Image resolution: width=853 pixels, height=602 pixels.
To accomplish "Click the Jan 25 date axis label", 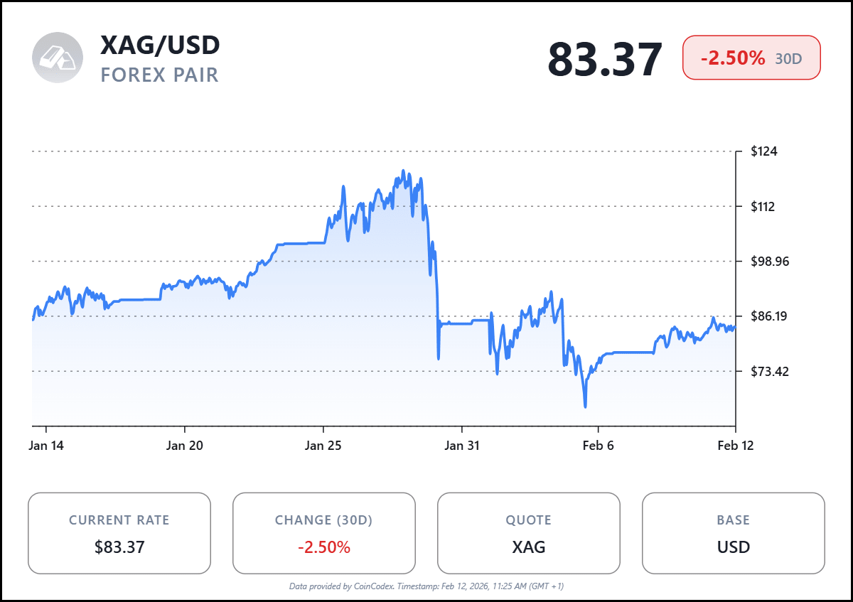I will (x=323, y=446).
